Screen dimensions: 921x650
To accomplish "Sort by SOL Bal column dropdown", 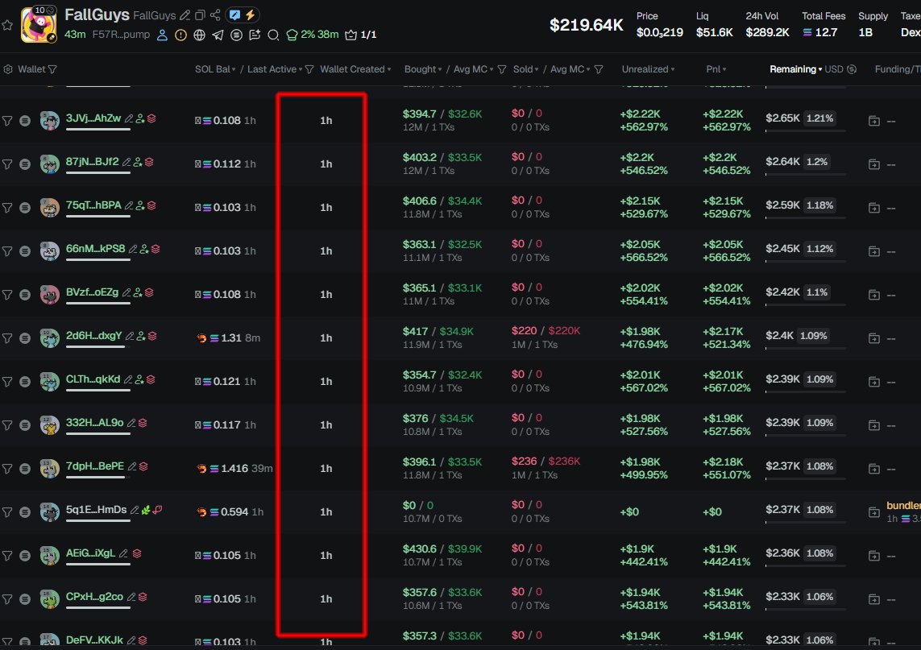I will (216, 69).
